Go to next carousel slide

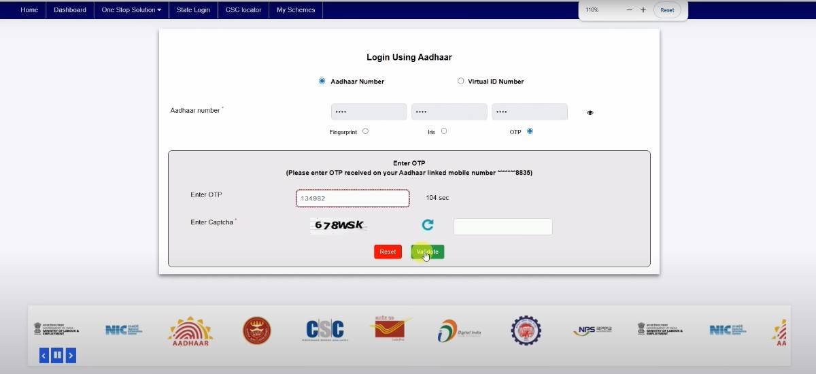71,355
